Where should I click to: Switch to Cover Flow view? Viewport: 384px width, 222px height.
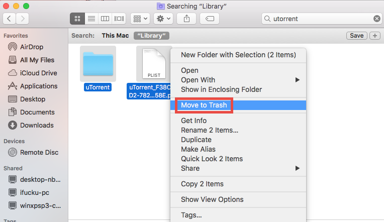[119, 19]
